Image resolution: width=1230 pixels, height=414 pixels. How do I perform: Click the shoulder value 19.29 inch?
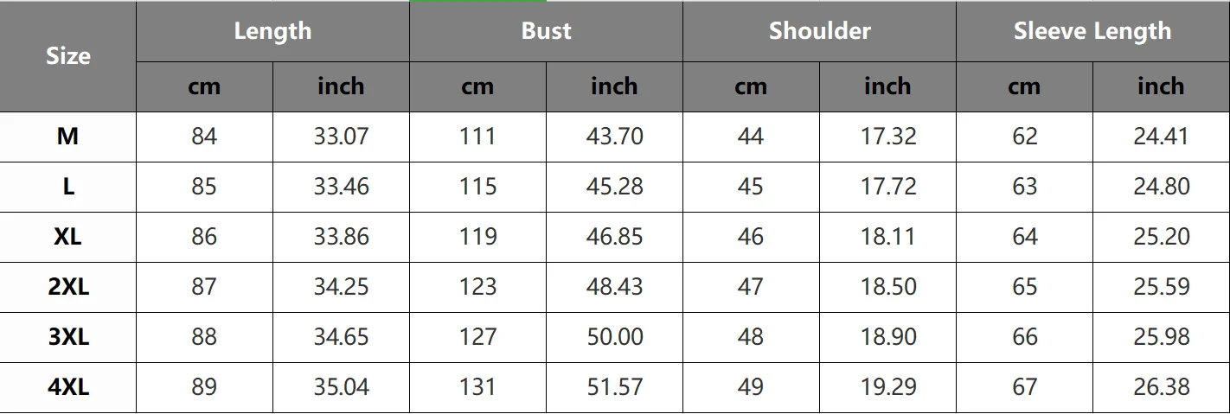click(x=887, y=387)
